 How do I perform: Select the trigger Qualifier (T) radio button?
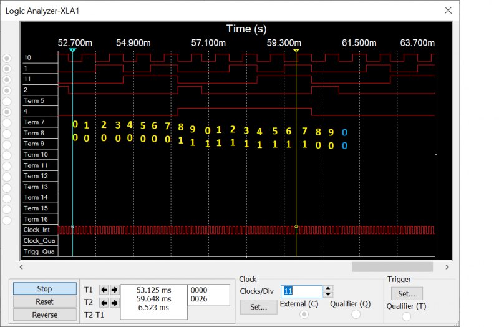point(407,316)
